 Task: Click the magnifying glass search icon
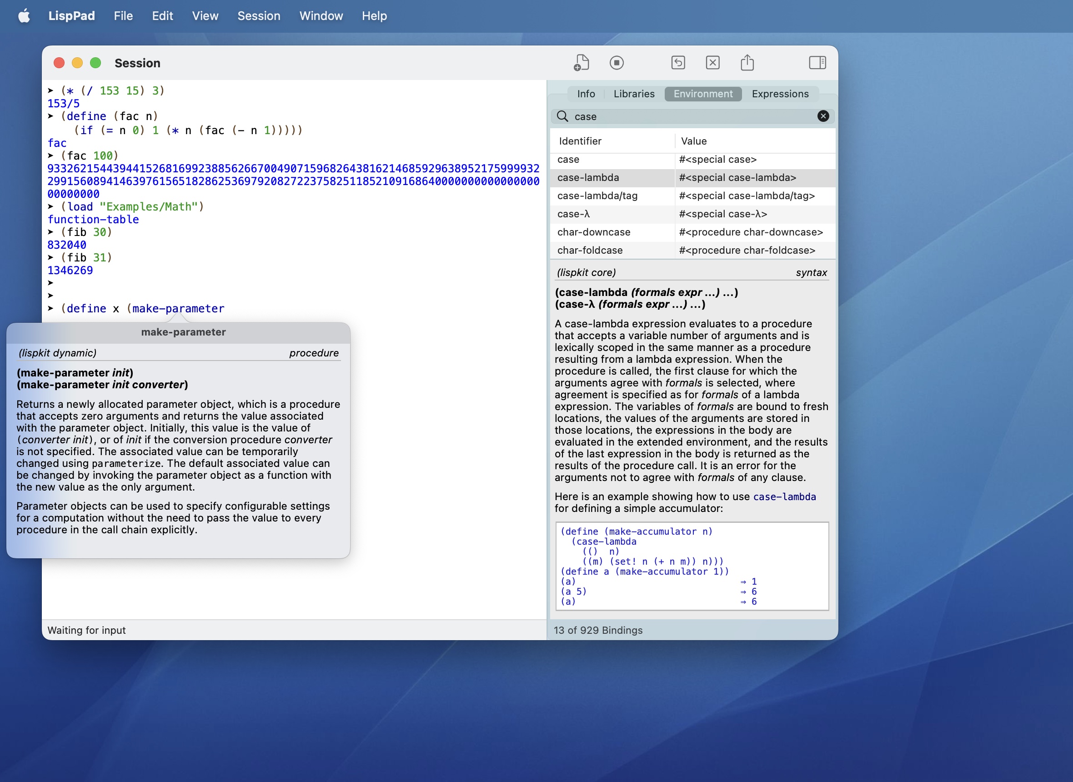(x=562, y=116)
